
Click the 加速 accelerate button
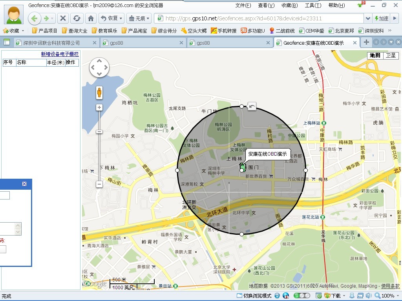coord(382,18)
